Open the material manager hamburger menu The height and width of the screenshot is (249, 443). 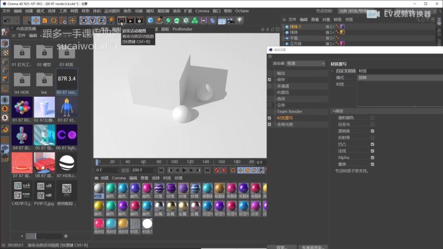click(x=96, y=178)
